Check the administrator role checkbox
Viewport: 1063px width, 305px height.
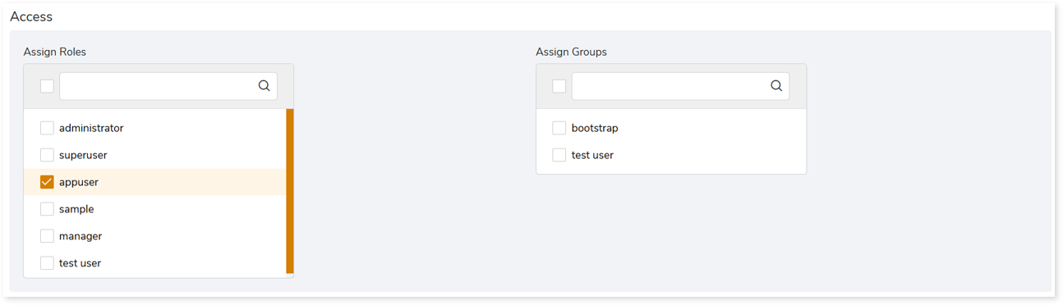click(x=47, y=128)
